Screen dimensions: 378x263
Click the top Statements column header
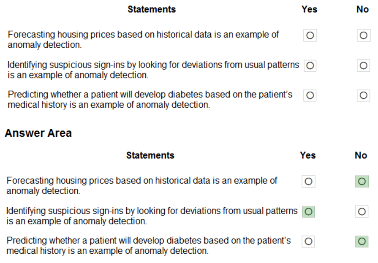point(152,9)
